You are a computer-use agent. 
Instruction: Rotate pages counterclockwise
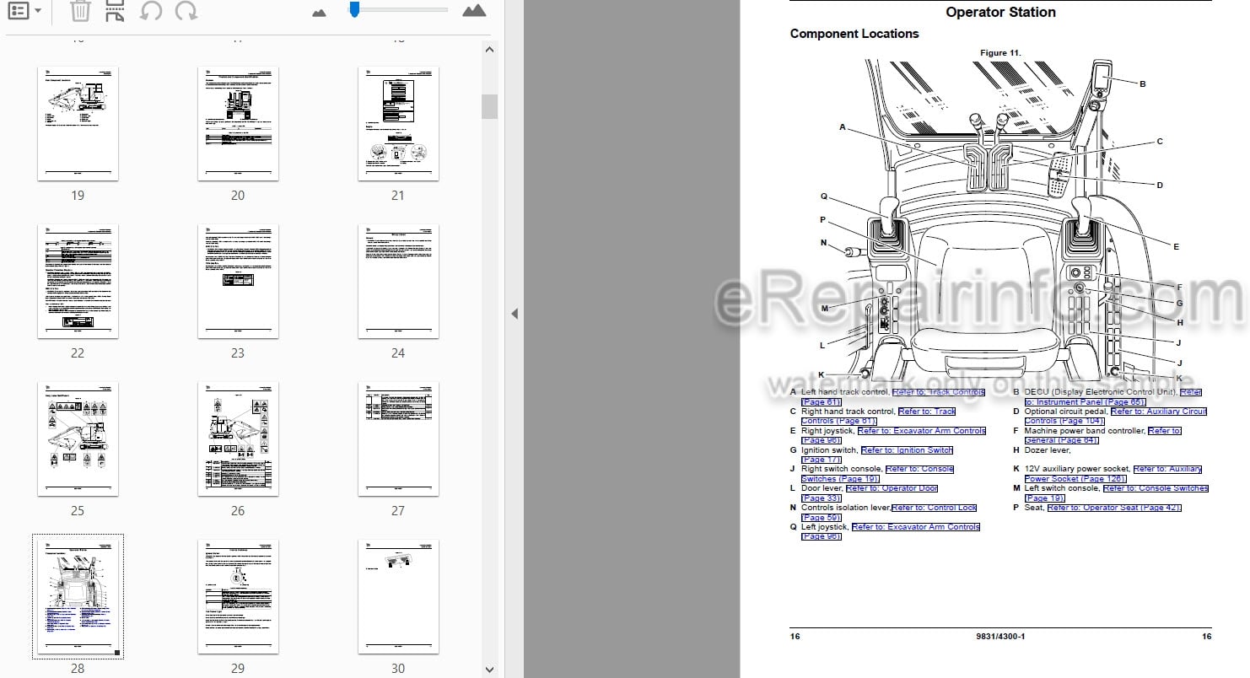tap(151, 11)
